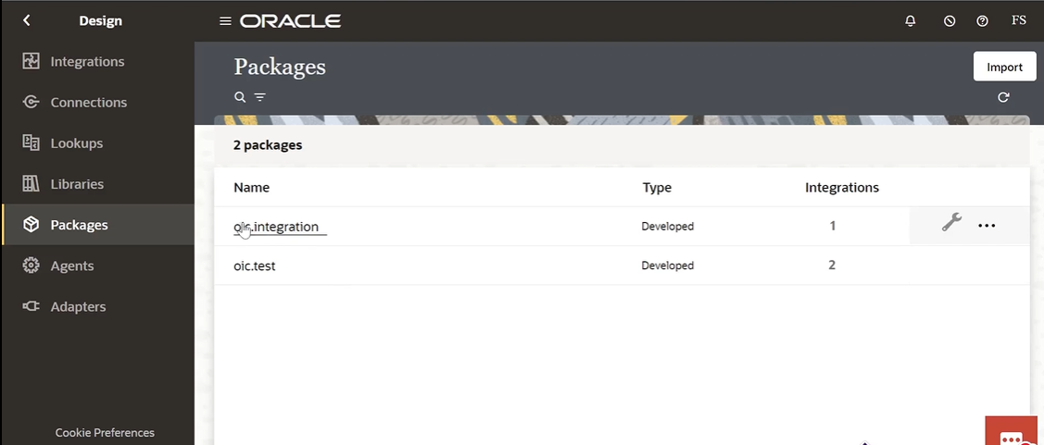The width and height of the screenshot is (1044, 445).
Task: Click the Integrations column header
Action: click(841, 188)
